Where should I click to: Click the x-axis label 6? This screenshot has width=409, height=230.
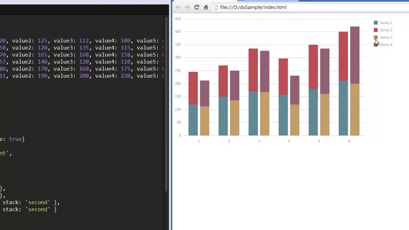click(x=349, y=141)
